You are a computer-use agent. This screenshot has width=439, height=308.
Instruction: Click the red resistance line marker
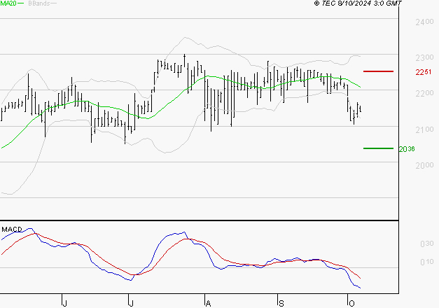coord(378,71)
